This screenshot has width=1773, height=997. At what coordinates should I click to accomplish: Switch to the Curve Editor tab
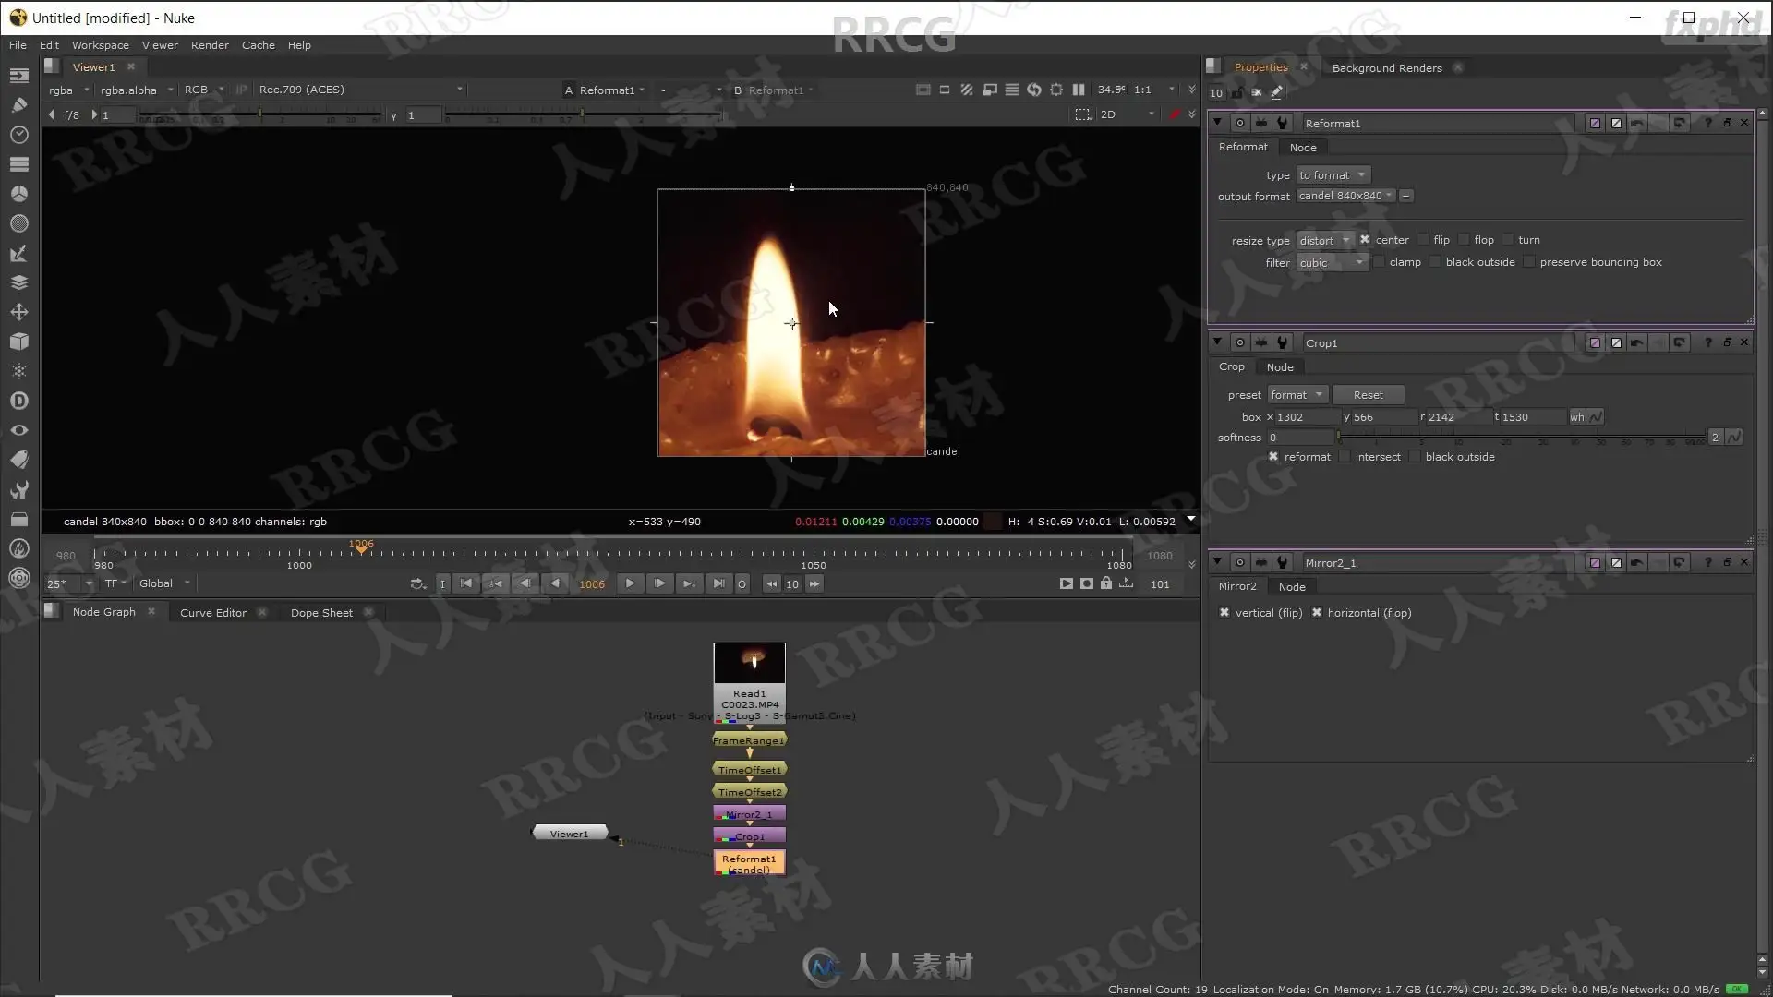click(213, 613)
